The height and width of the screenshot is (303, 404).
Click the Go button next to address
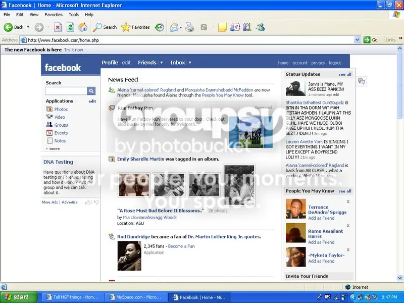click(371, 40)
